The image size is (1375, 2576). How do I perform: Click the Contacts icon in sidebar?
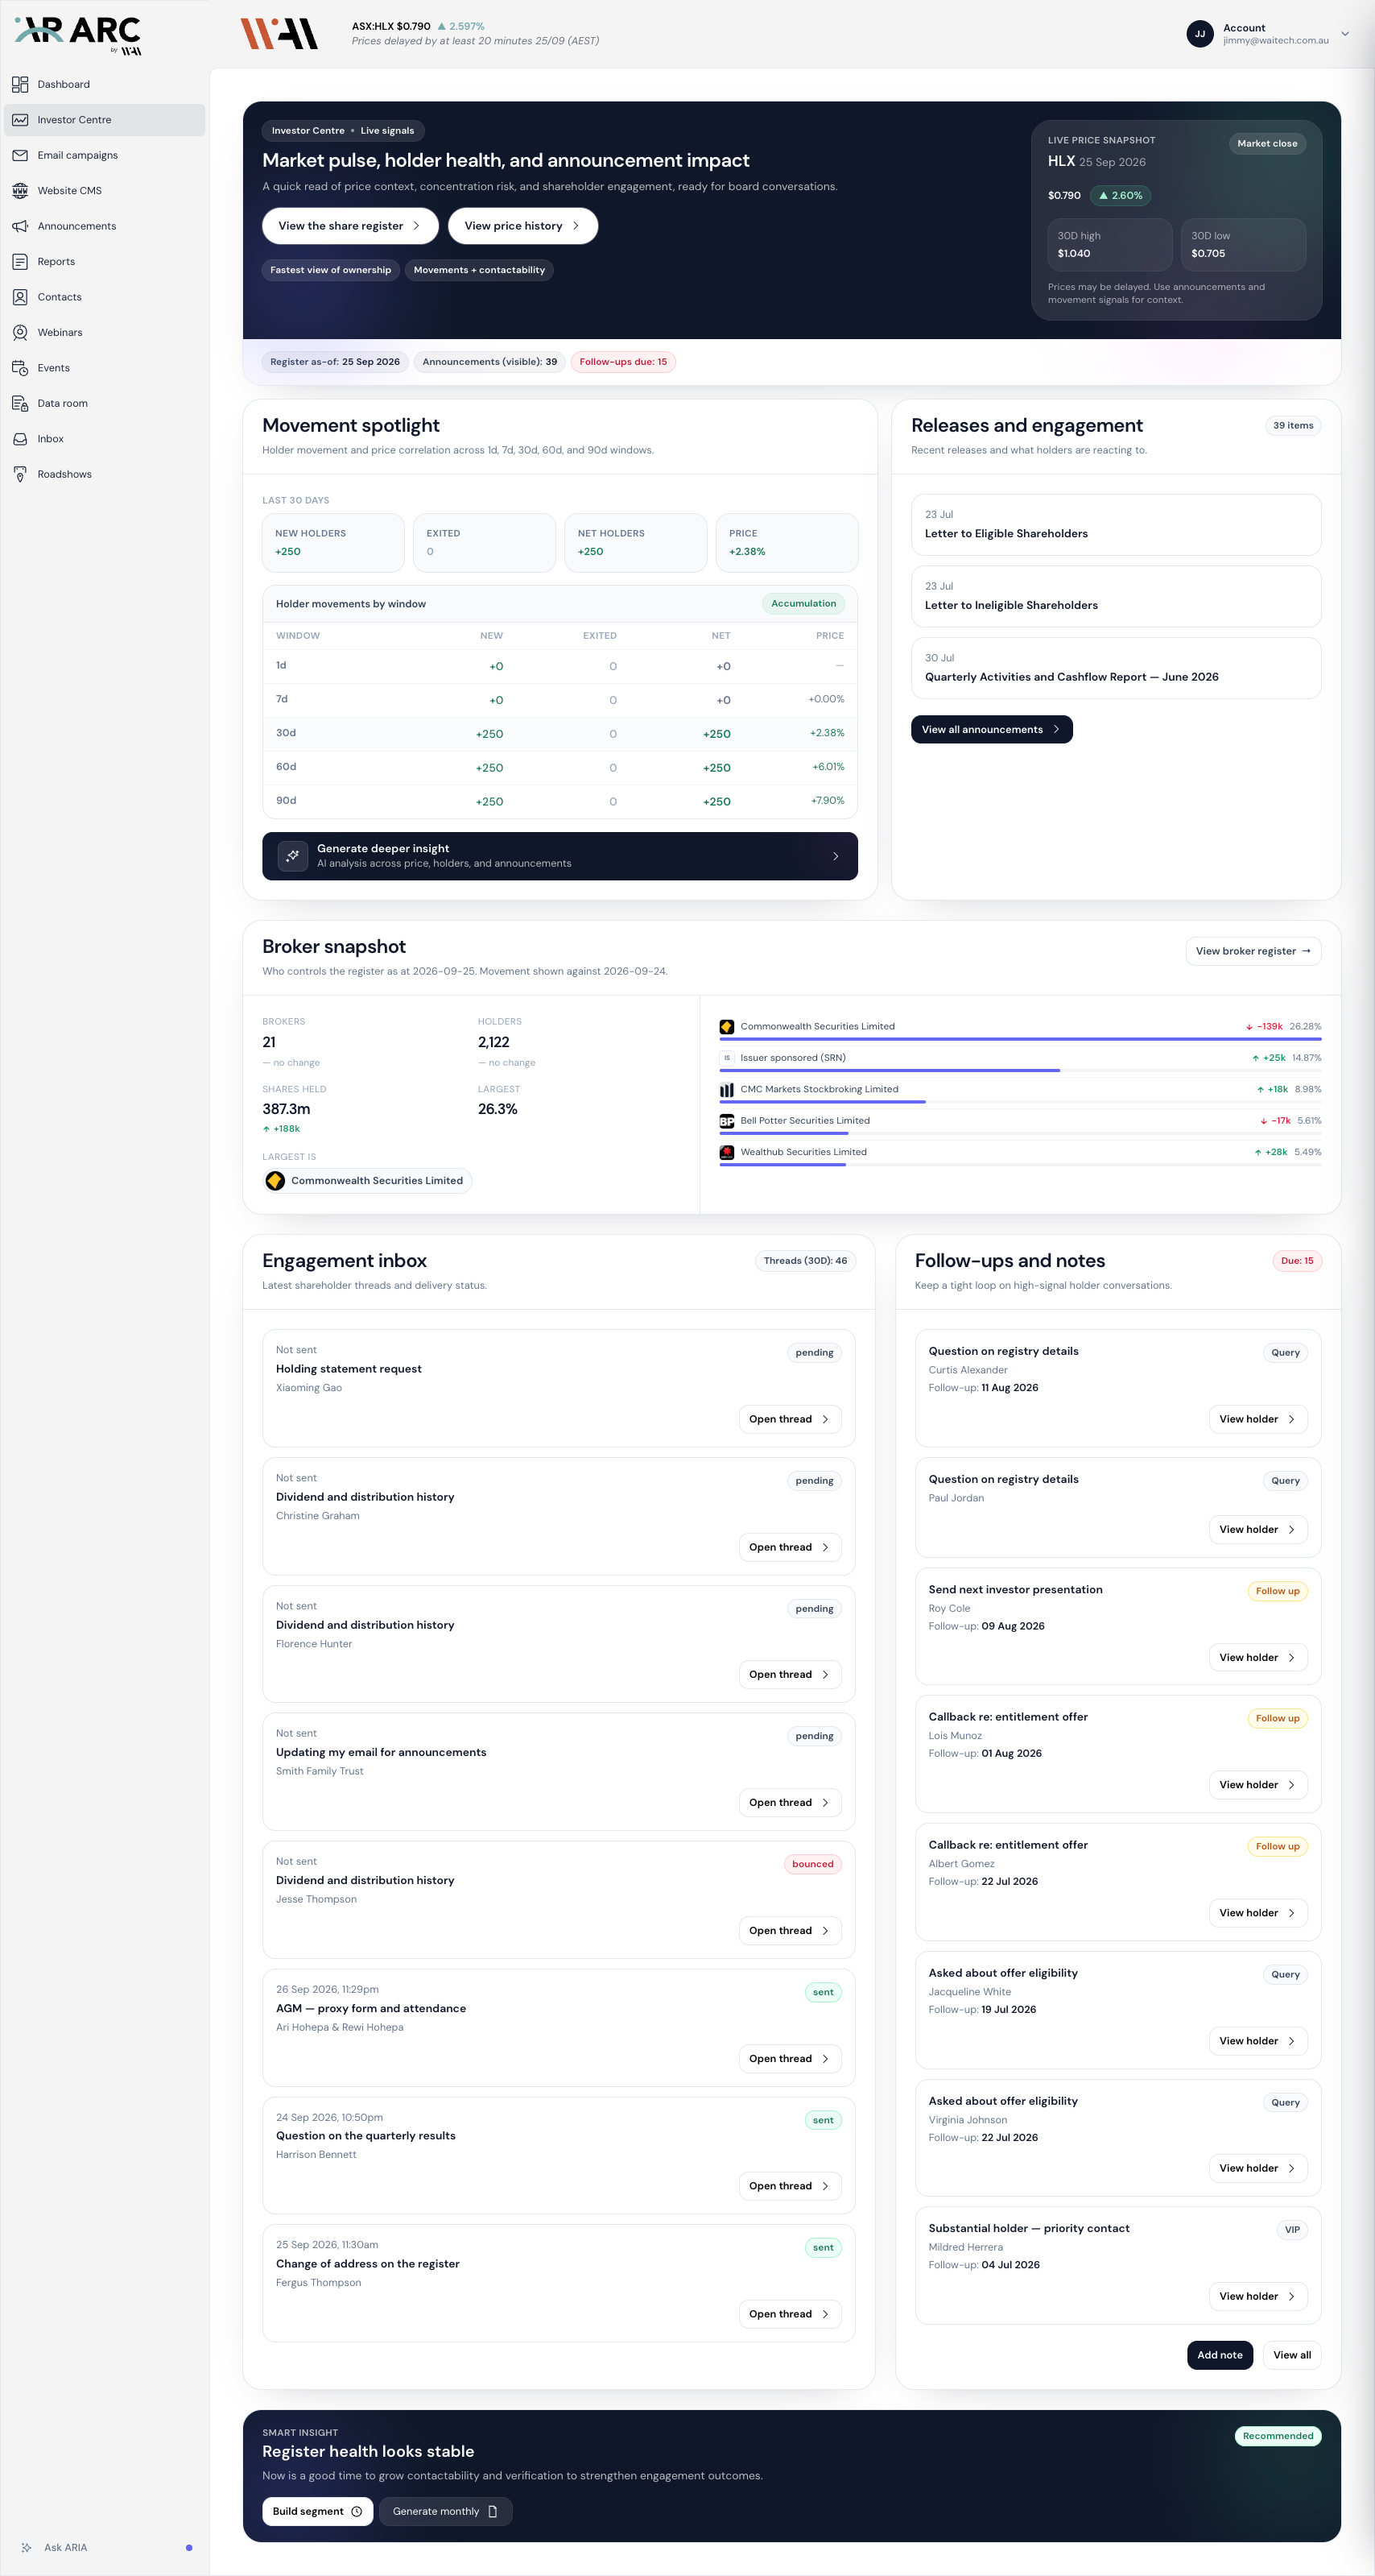pyautogui.click(x=20, y=297)
